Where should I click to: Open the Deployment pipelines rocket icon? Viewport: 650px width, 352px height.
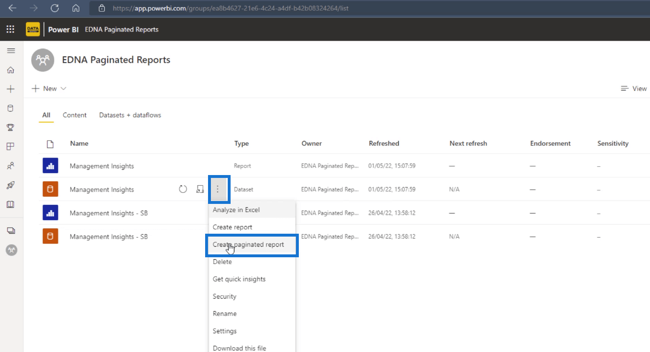[11, 185]
